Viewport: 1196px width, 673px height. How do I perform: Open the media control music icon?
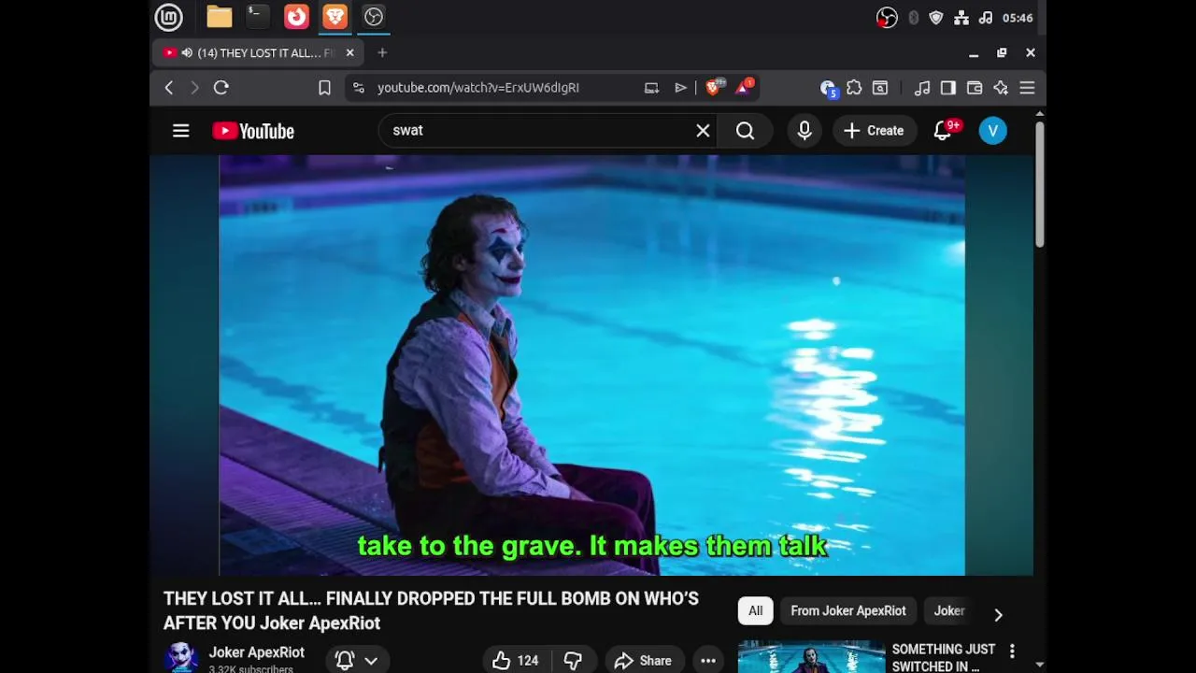[922, 88]
